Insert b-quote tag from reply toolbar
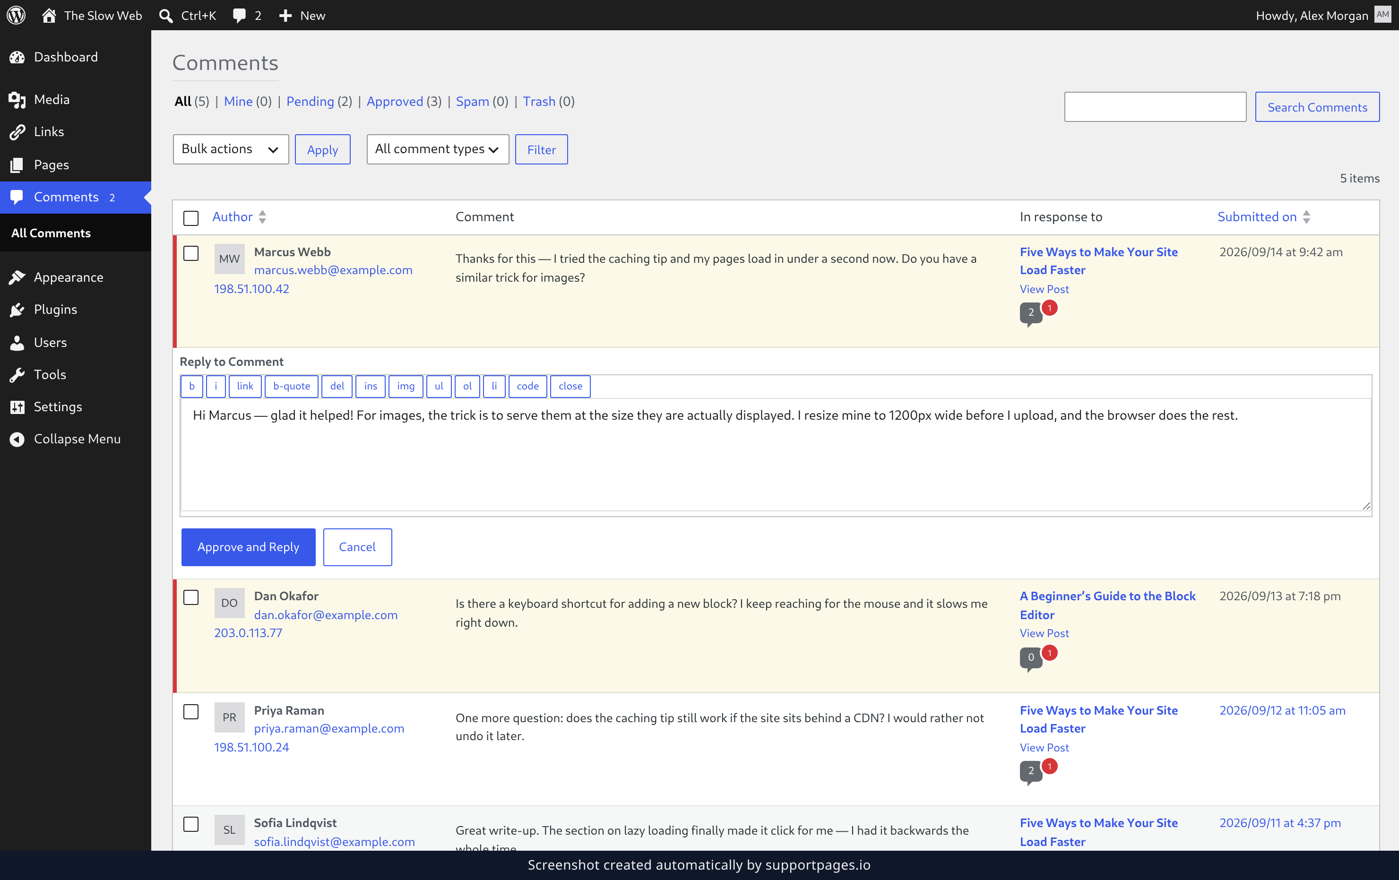Viewport: 1399px width, 880px height. 292,386
